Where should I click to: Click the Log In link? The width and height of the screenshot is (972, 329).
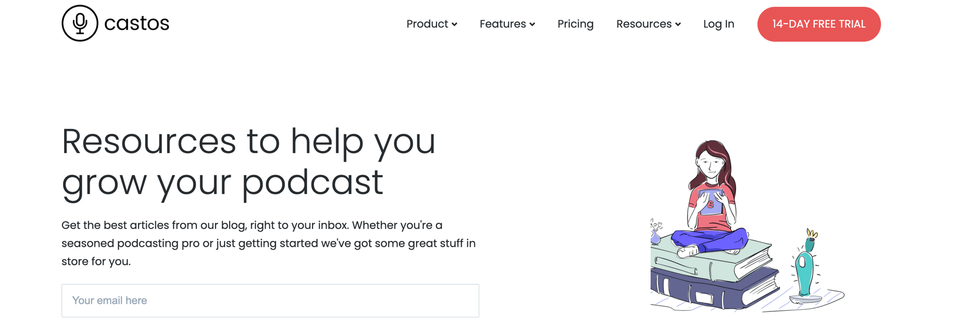coord(718,24)
